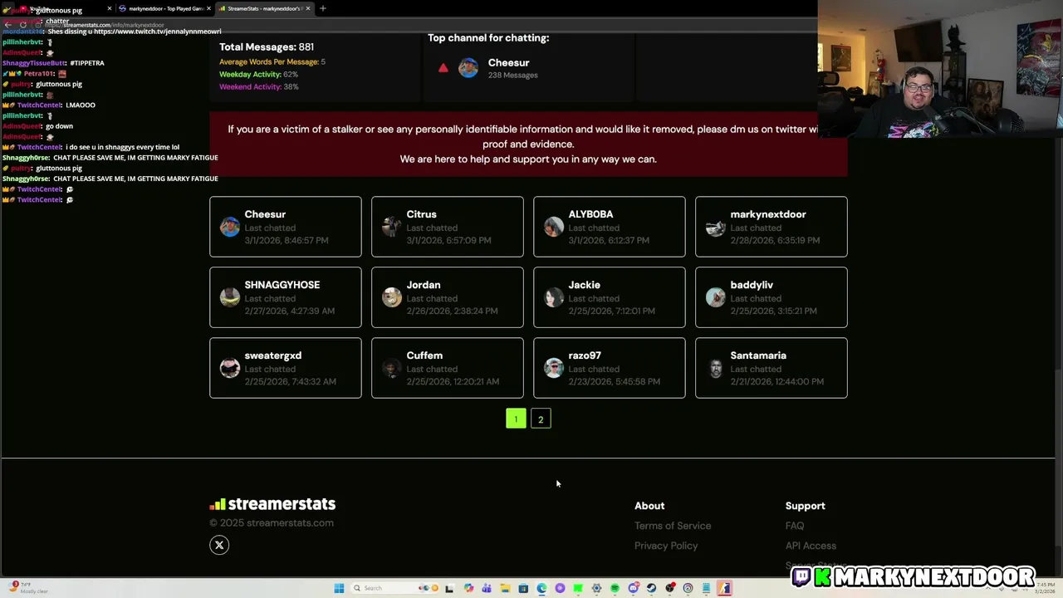Click the Weekend Activity: 38% text
The height and width of the screenshot is (598, 1063).
259,86
